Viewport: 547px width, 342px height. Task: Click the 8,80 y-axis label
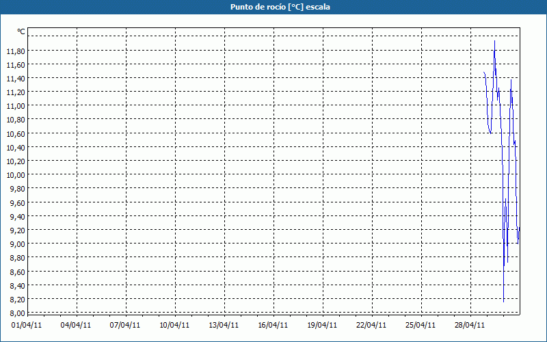(x=18, y=258)
